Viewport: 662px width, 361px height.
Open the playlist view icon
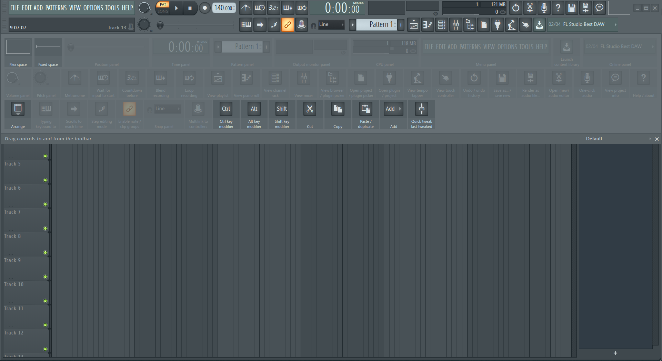point(414,24)
